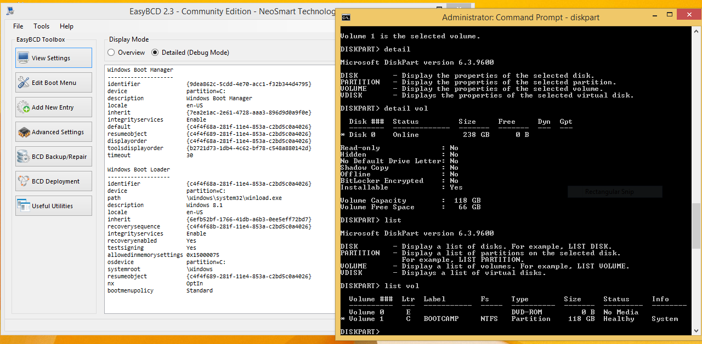Click the allowedinmemorysettings value 0x15000075
The height and width of the screenshot is (344, 702).
tap(203, 255)
